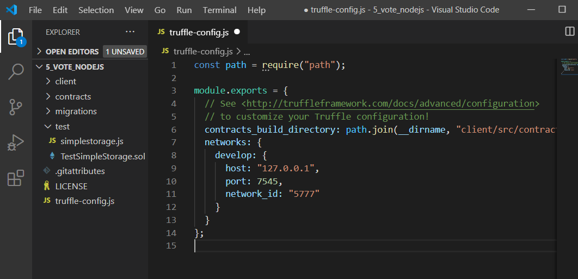
Task: Click the "5777" network_id value
Action: point(304,194)
